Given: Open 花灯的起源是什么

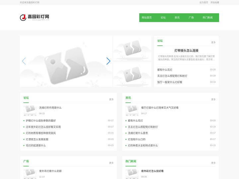Looking at the screenshot, I should [36, 146].
